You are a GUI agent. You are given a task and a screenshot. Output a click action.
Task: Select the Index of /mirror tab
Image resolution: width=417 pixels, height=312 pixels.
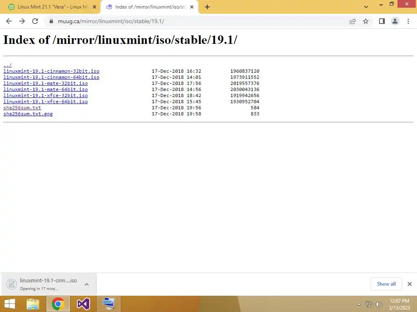coord(150,7)
